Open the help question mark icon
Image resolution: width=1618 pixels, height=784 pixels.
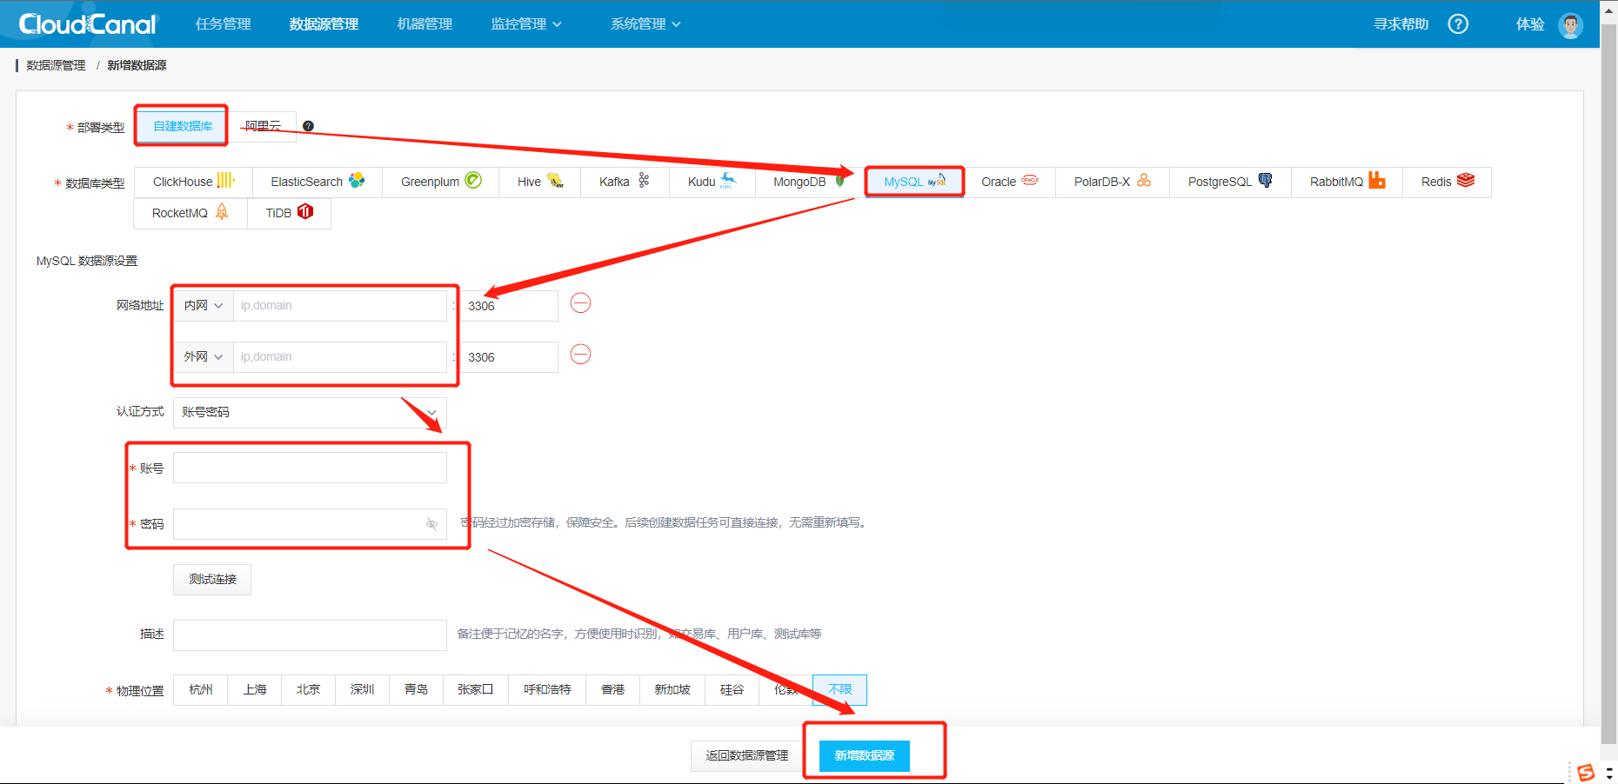click(1458, 24)
